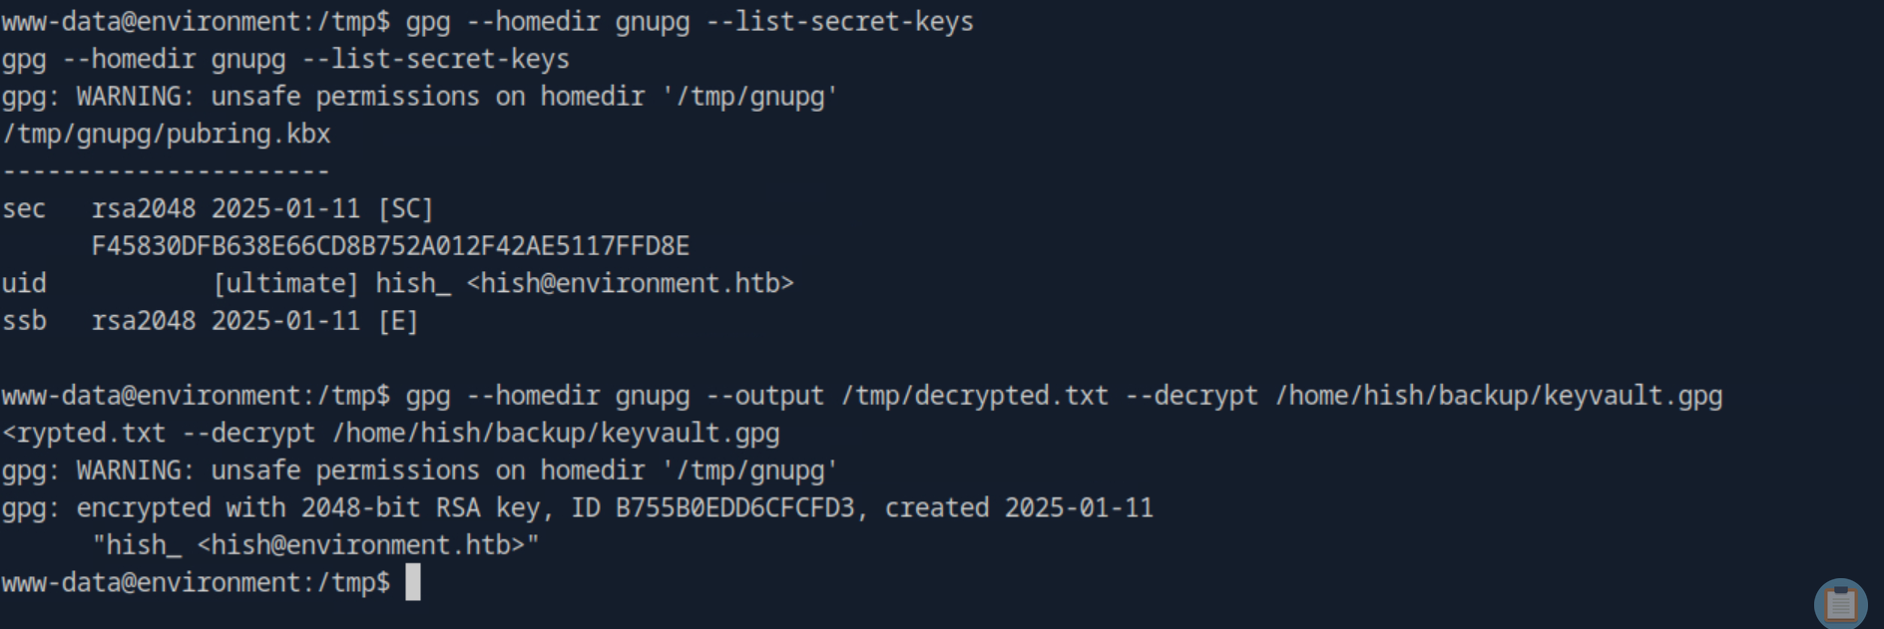Click the "ssb" subkey label
Viewport: 1884px width, 629px height.
(x=24, y=321)
